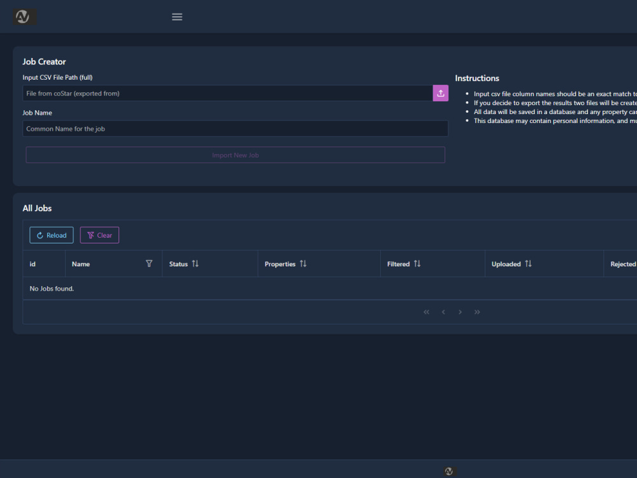Image resolution: width=637 pixels, height=478 pixels.
Task: Click the Import New Job button
Action: [x=235, y=155]
